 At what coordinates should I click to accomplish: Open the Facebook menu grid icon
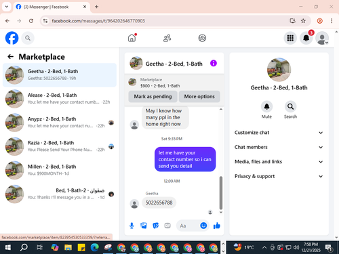coord(290,38)
